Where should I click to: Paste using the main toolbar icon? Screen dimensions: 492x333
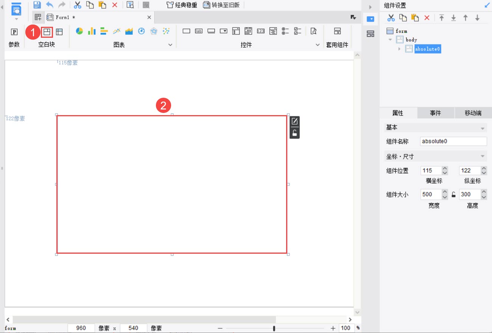coord(102,5)
